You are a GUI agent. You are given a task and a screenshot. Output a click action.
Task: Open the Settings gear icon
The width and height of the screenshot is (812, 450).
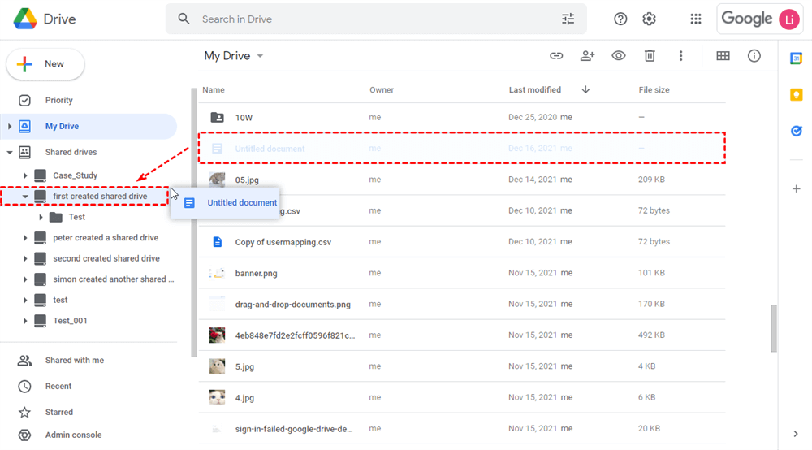click(x=649, y=19)
